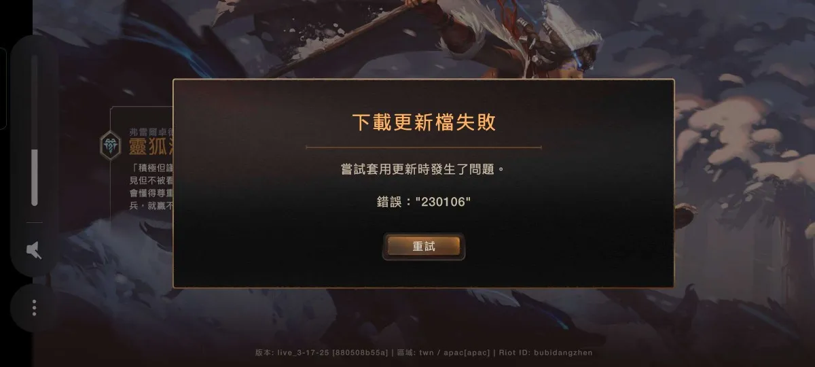Click the Riot ID bubidangzhen text
Viewport: 815px width, 367px height.
click(x=545, y=353)
